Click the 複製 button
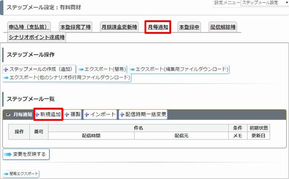 coord(73,114)
